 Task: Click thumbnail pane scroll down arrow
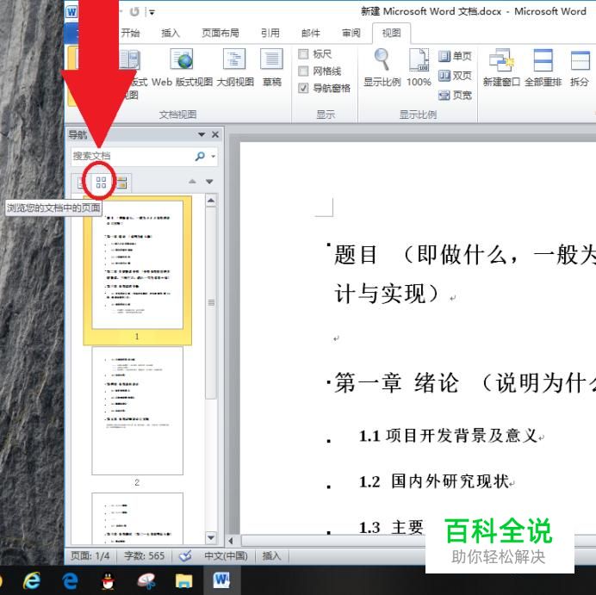tap(211, 537)
